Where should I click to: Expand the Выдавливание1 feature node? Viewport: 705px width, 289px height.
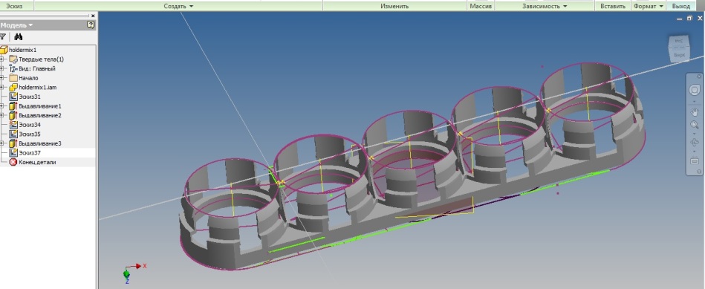(2, 106)
